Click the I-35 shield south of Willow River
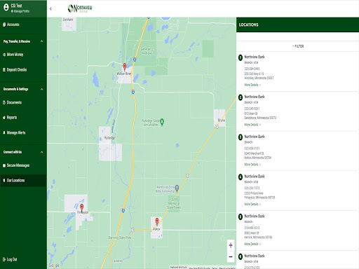This screenshot has width=359, height=269. pyautogui.click(x=133, y=92)
